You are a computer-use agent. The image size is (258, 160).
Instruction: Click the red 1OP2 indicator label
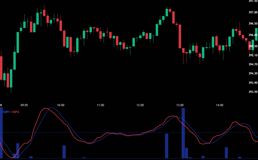point(15,112)
